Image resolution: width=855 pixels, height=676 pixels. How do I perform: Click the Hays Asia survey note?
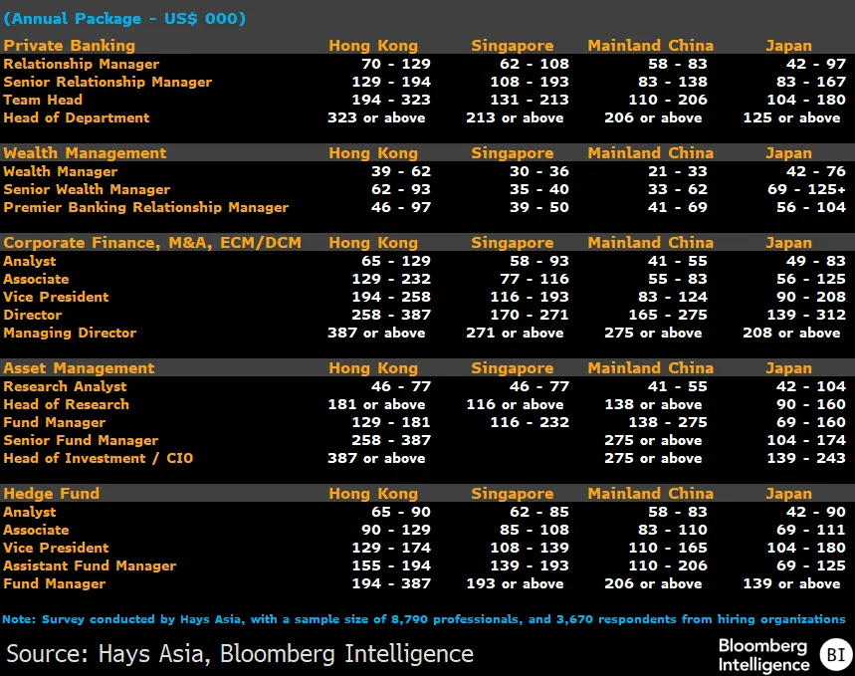click(424, 619)
